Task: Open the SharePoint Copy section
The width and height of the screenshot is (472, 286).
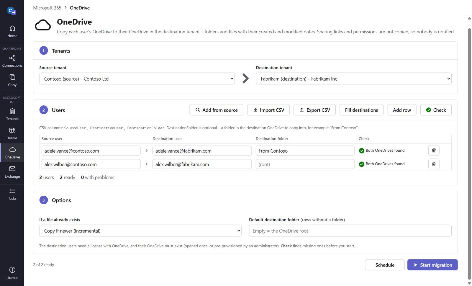Action: 12,80
